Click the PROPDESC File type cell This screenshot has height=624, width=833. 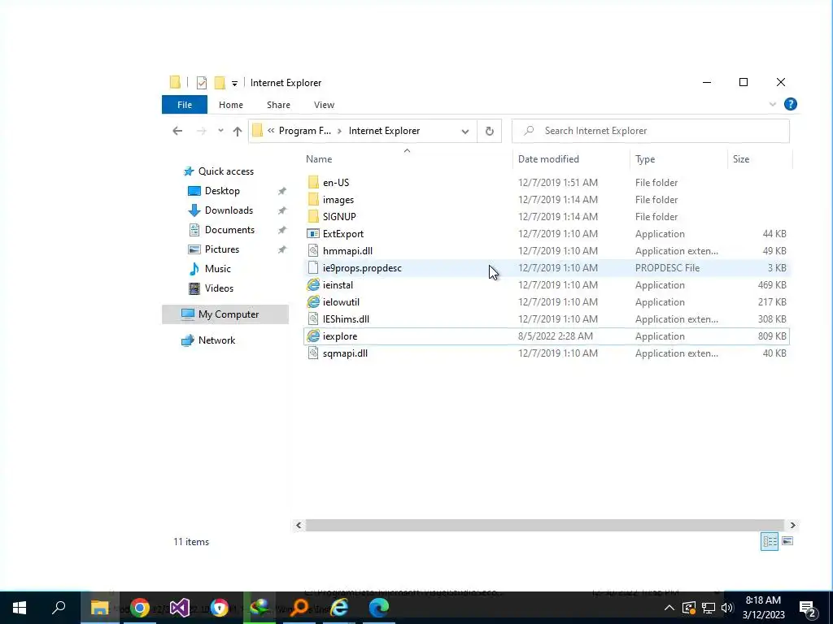click(667, 268)
